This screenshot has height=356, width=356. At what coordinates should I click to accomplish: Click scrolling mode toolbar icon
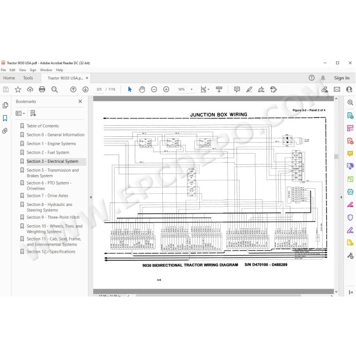219,90
